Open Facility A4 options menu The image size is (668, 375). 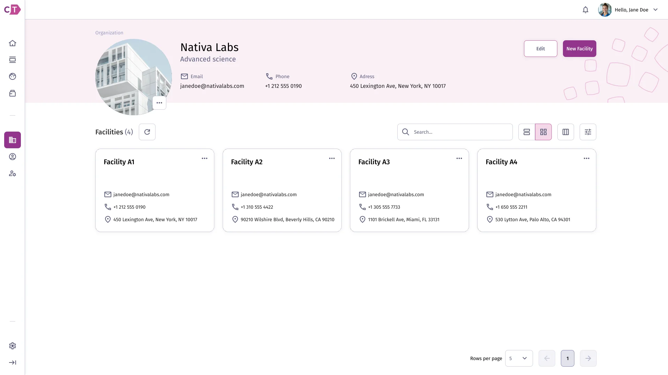[587, 158]
